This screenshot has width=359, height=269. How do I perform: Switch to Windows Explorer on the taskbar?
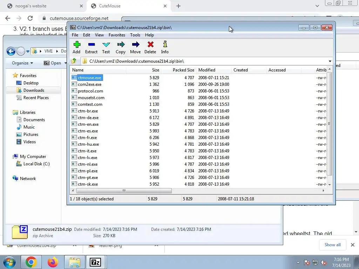tap(75, 262)
